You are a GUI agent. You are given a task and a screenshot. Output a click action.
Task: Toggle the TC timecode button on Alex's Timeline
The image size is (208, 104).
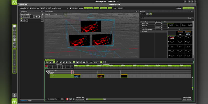coord(27,21)
